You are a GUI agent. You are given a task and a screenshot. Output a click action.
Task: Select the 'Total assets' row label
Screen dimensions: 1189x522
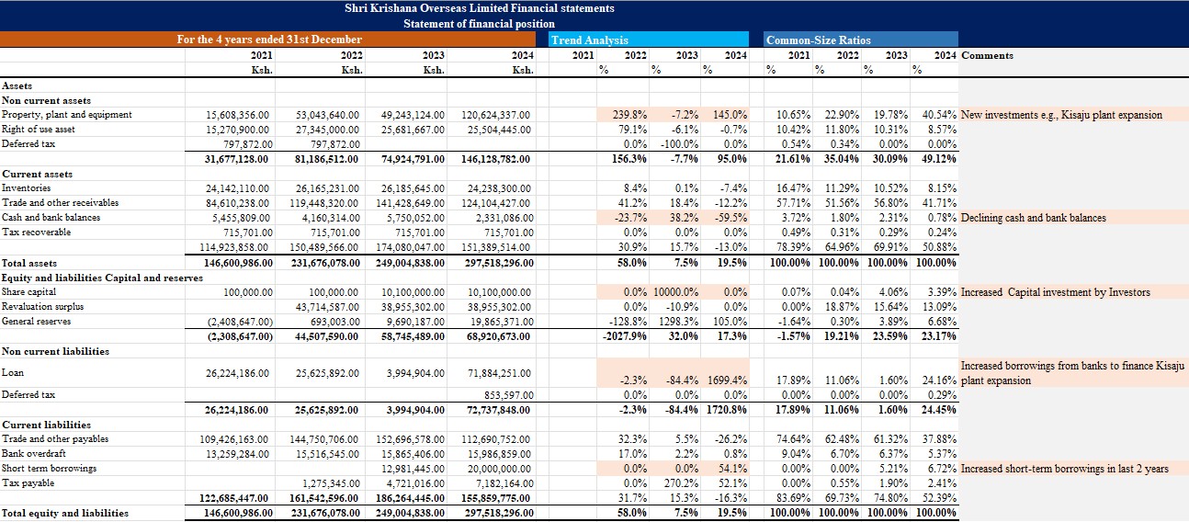(29, 263)
